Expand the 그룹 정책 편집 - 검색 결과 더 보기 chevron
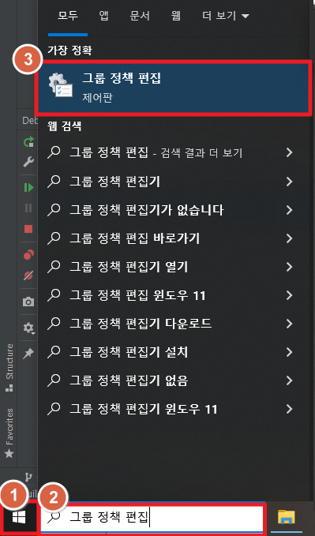Image resolution: width=315 pixels, height=536 pixels. coord(290,152)
